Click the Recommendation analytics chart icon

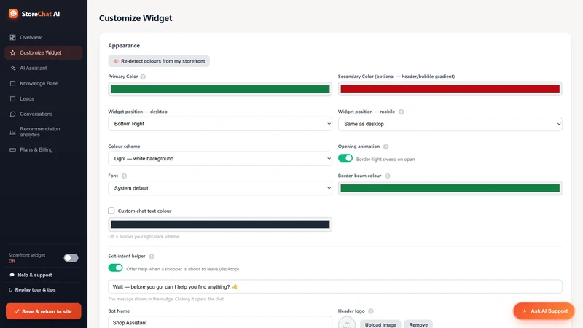(12, 132)
